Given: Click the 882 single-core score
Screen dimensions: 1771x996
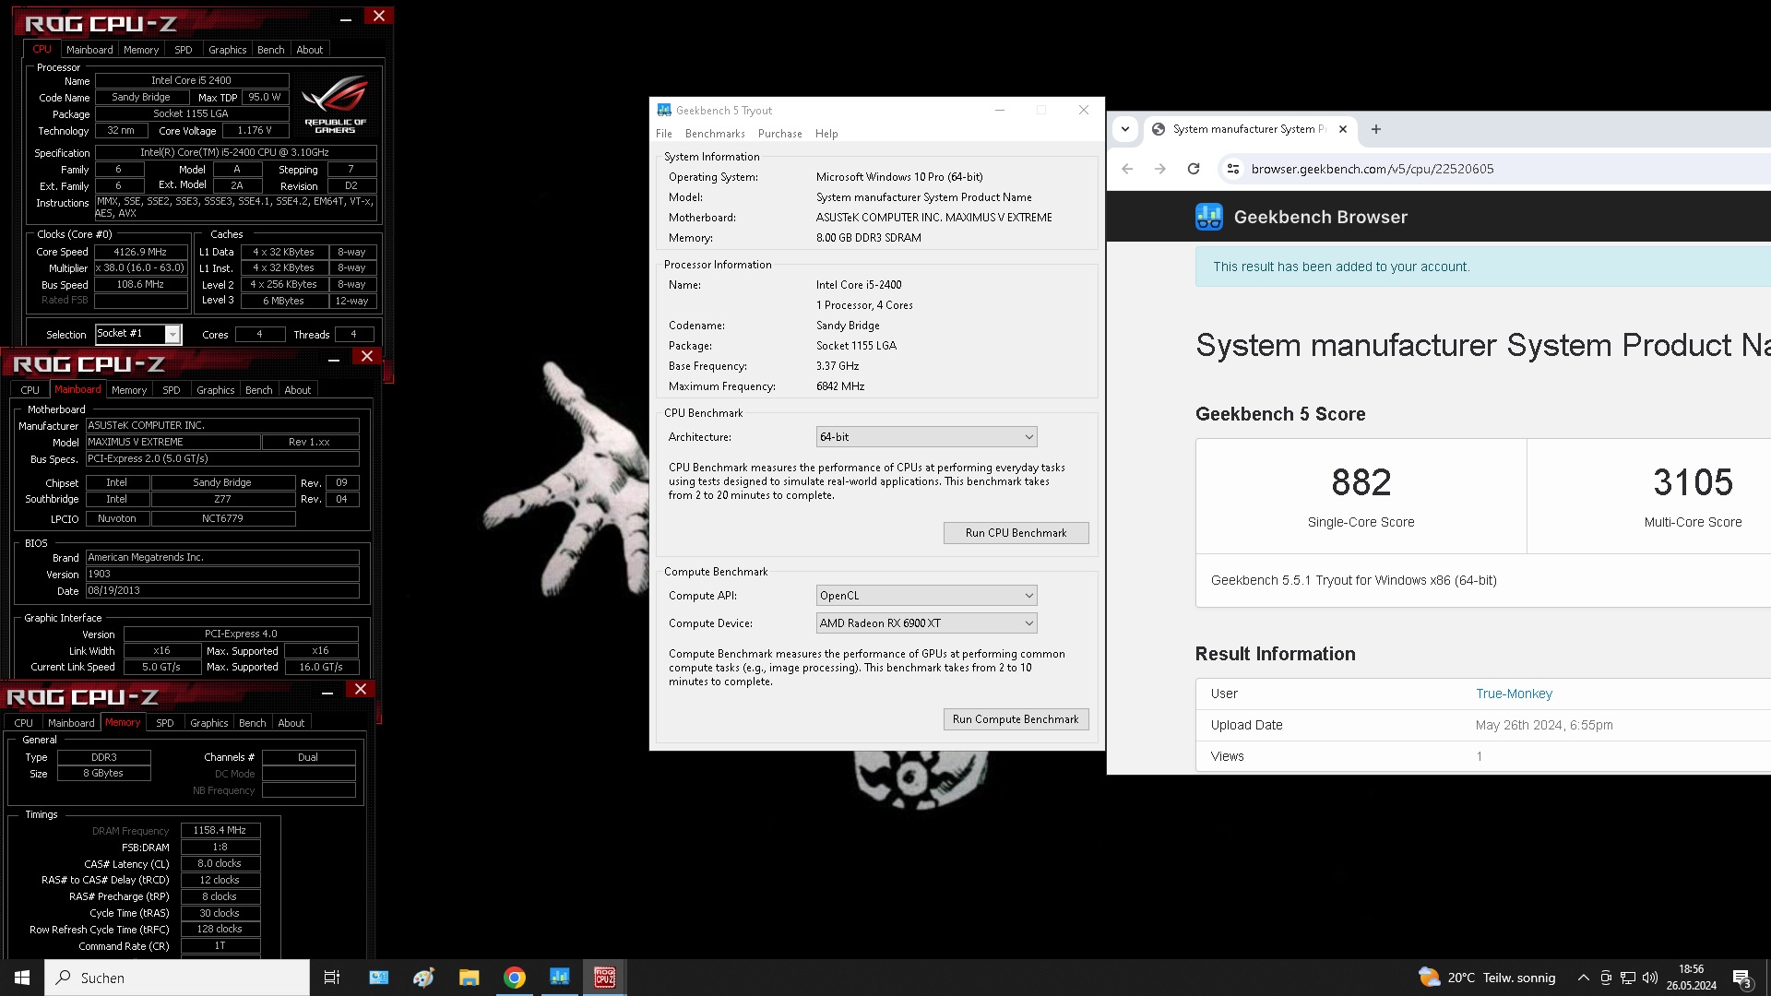Looking at the screenshot, I should coord(1361,482).
